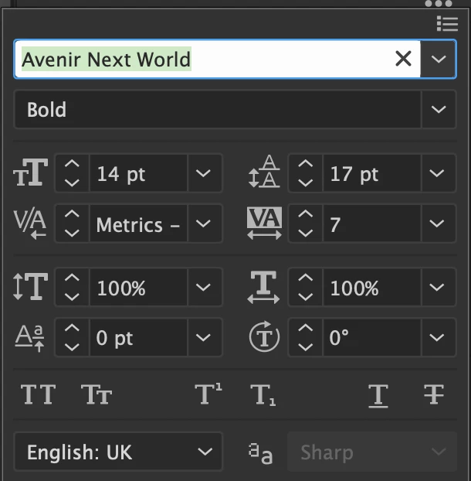Click the leading icon

pos(264,172)
